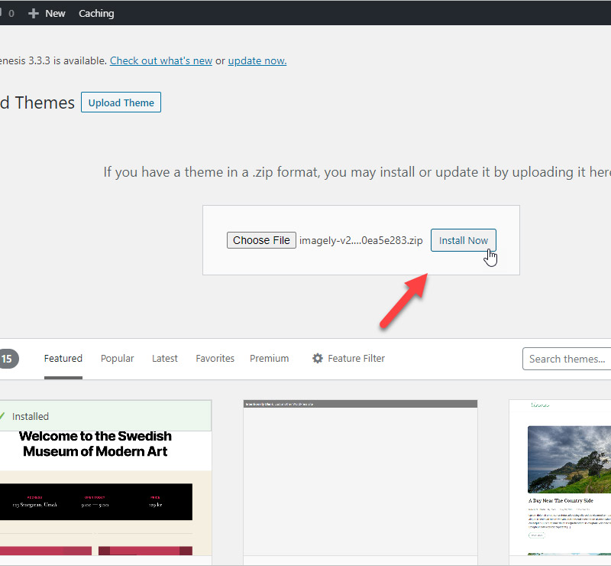The image size is (611, 566).
Task: Open the installed Swedish Museum theme thumbnail
Action: click(105, 493)
